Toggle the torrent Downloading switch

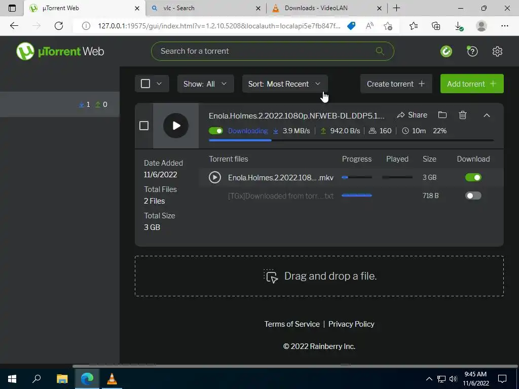(x=216, y=131)
